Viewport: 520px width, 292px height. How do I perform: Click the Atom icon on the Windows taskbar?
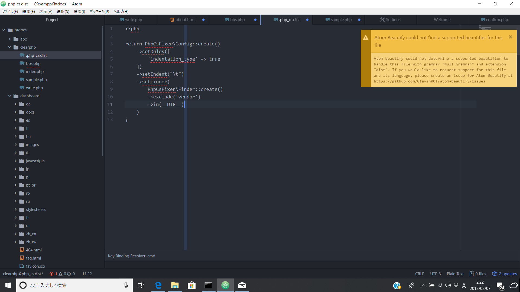pos(226,285)
